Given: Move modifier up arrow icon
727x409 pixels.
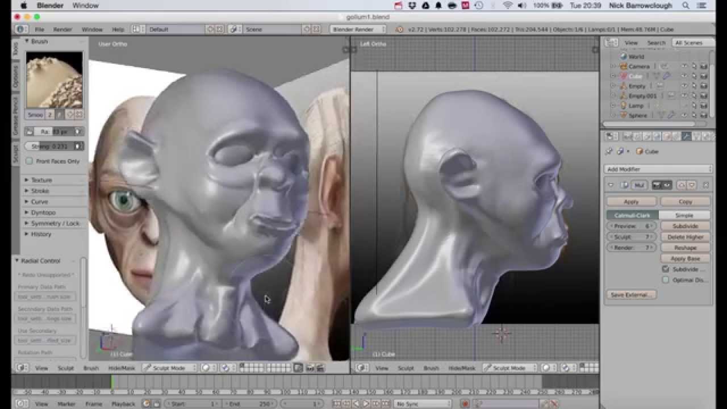Looking at the screenshot, I should click(x=682, y=185).
